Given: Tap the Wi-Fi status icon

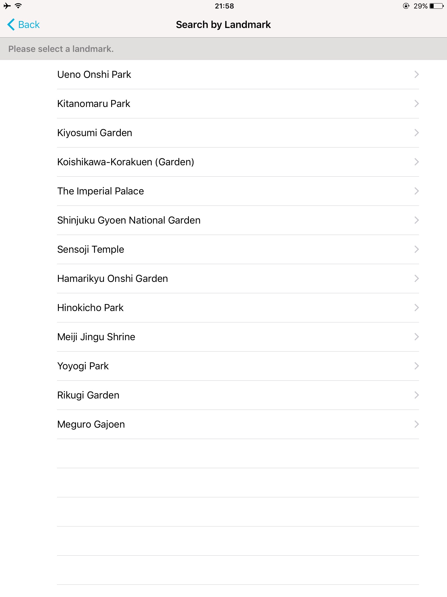Looking at the screenshot, I should tap(18, 6).
